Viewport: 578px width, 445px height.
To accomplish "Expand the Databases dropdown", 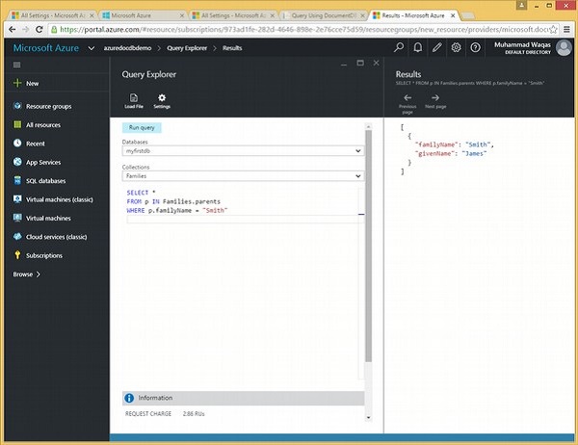I will click(x=357, y=151).
